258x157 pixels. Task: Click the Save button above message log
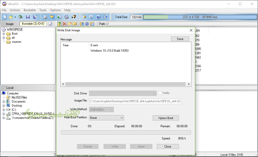point(180,39)
